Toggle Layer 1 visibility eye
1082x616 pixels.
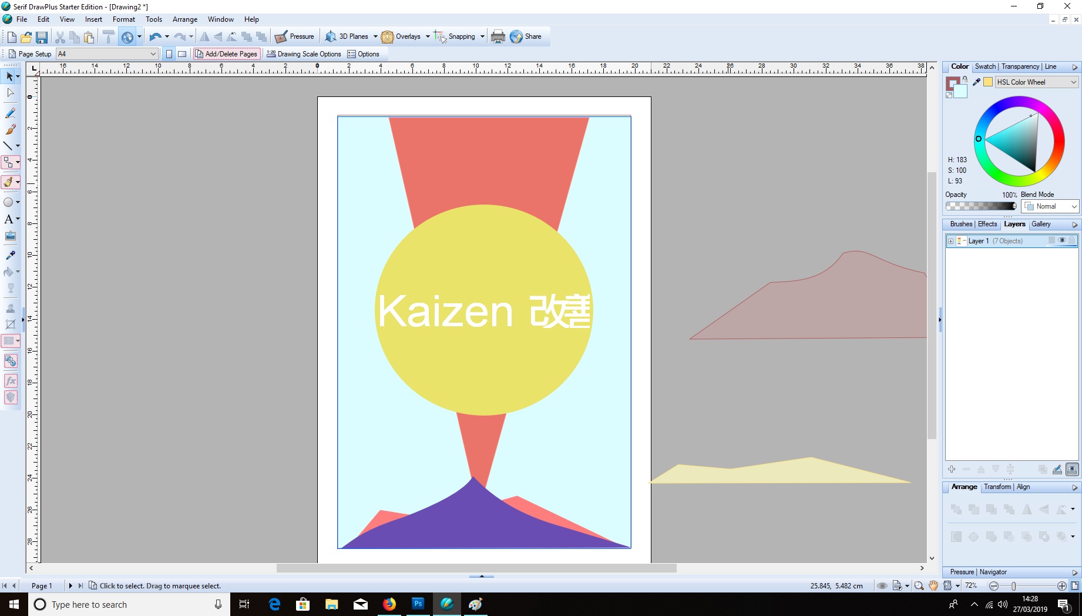tap(1061, 240)
